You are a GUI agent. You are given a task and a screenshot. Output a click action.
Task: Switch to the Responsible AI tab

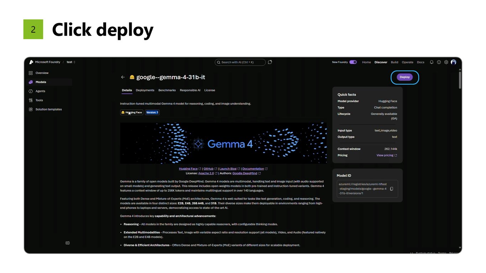click(190, 90)
